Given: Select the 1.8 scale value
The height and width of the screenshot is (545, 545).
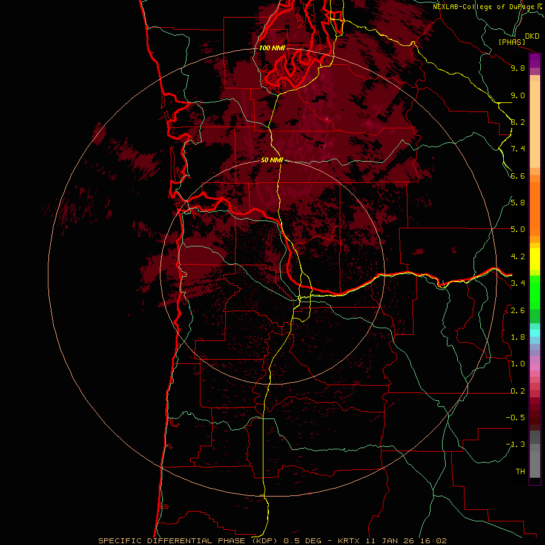Looking at the screenshot, I should 518,337.
